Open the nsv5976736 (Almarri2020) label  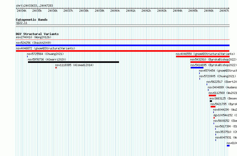click(47, 59)
